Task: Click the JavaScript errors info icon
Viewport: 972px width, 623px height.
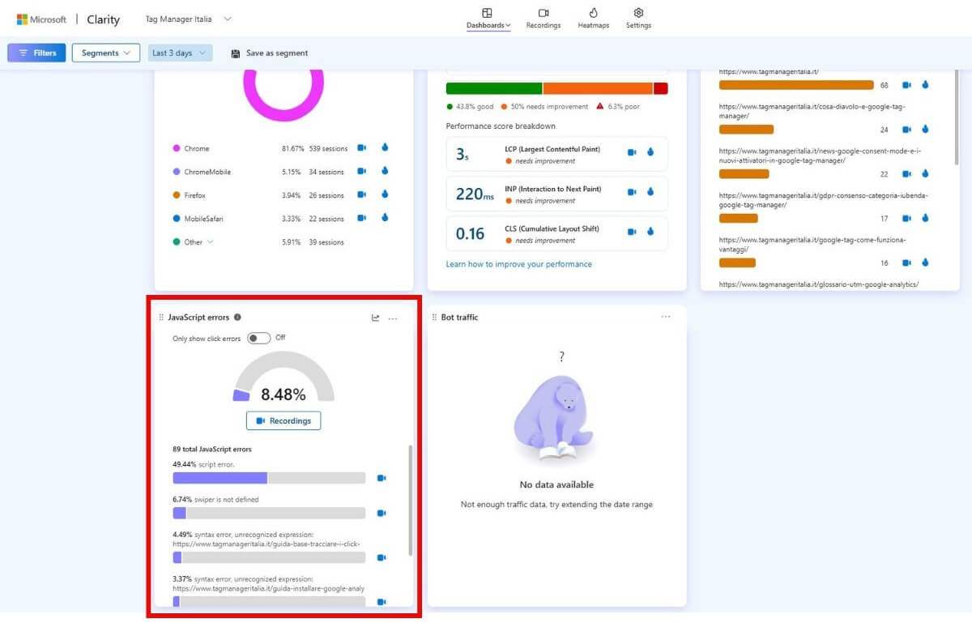Action: (237, 318)
